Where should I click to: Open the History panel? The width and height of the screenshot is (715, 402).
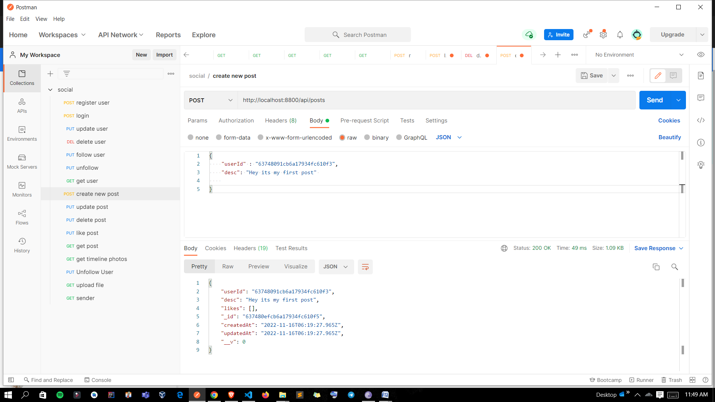22,245
